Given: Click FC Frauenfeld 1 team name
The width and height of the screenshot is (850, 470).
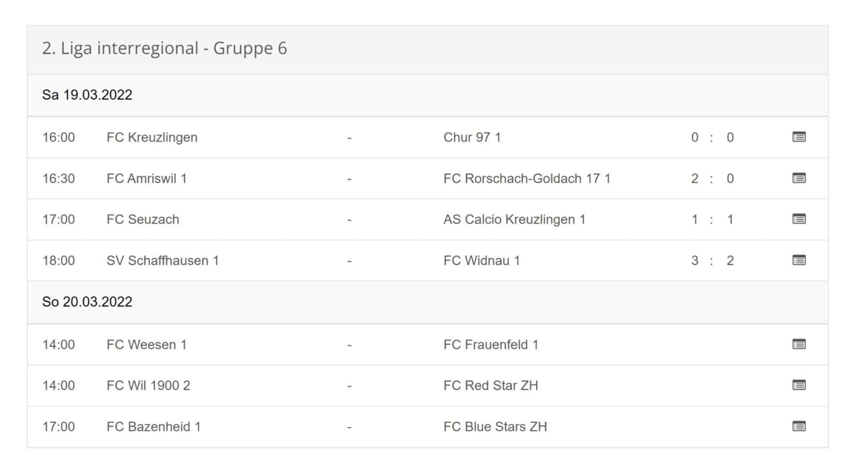Looking at the screenshot, I should point(490,345).
